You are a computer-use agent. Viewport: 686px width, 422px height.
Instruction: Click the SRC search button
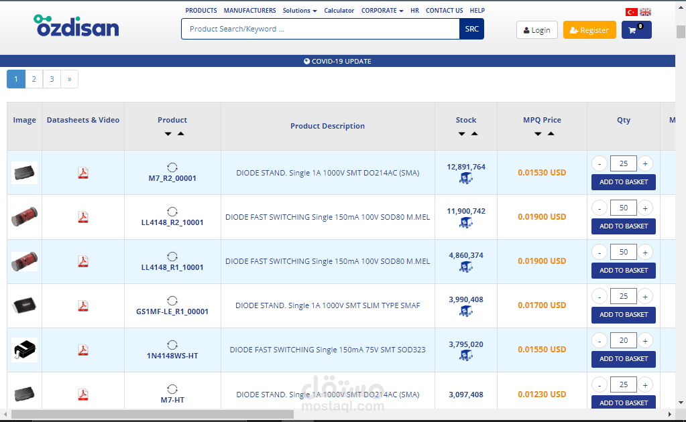click(x=471, y=29)
